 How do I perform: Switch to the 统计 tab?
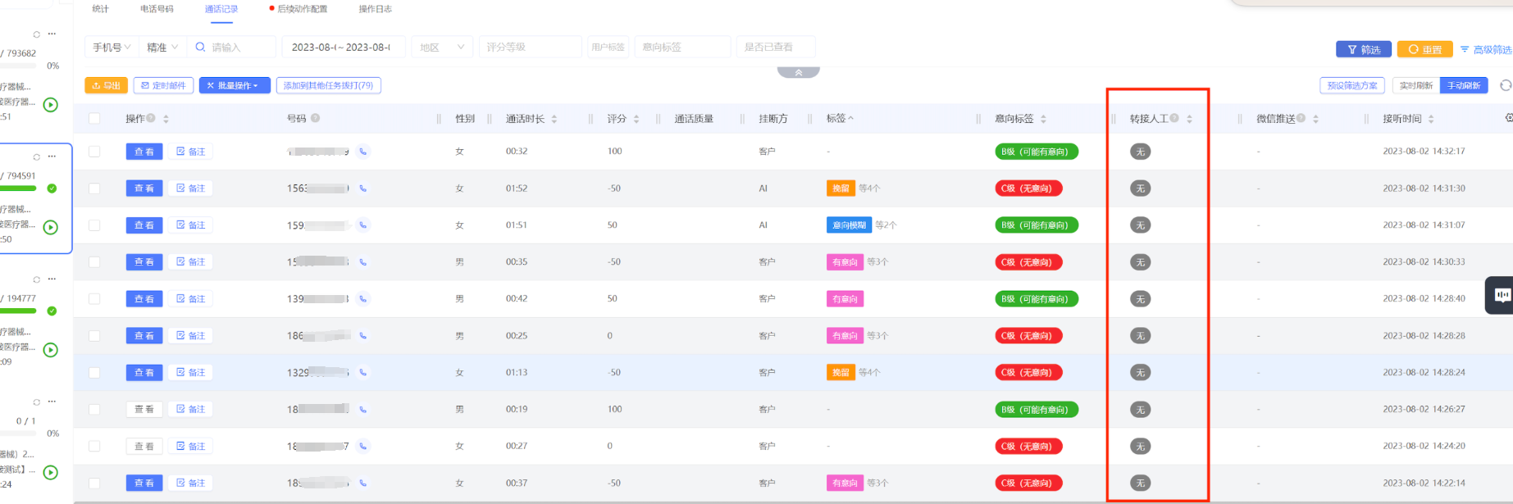[100, 9]
